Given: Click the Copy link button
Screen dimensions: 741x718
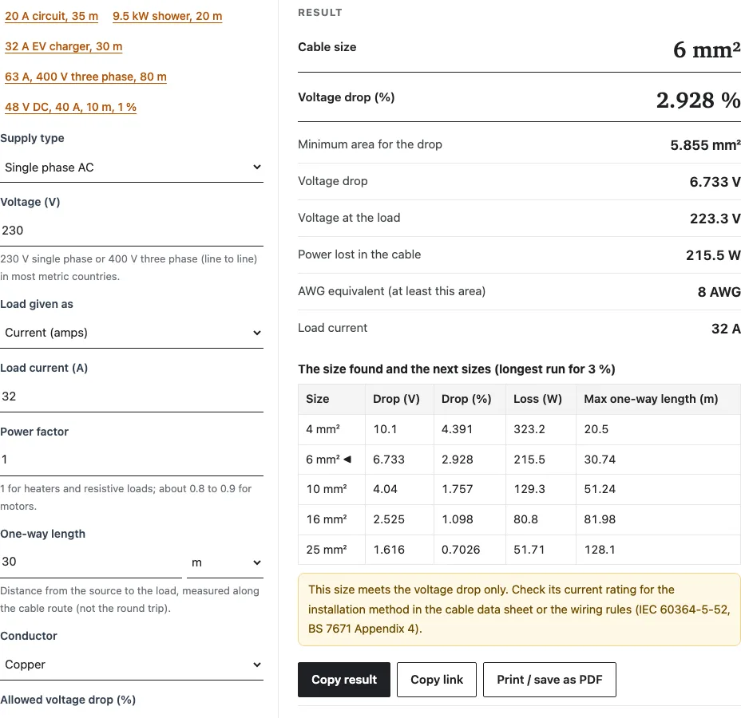Looking at the screenshot, I should (437, 680).
